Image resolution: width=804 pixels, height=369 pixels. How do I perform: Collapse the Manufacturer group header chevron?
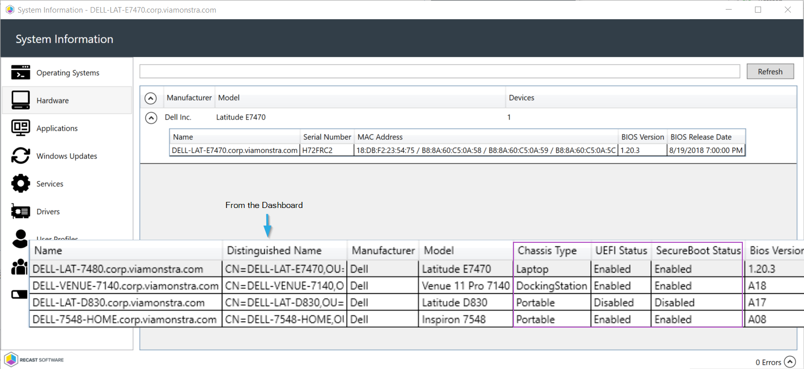[x=151, y=98]
